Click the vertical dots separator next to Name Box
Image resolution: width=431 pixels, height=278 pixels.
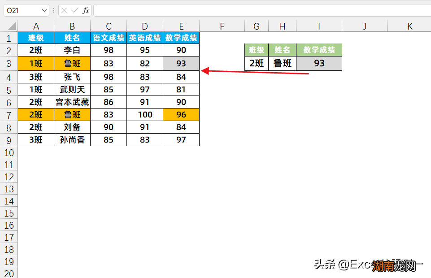(53, 10)
